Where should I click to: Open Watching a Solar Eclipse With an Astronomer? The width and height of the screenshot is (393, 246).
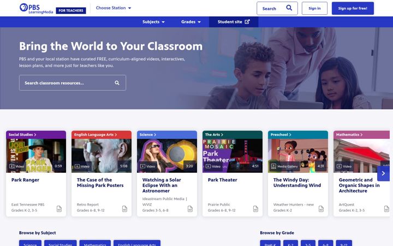(162, 185)
